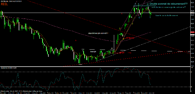Select the 'Double sommet de retournement??' annotation
The height and width of the screenshot is (94, 195).
168,4
